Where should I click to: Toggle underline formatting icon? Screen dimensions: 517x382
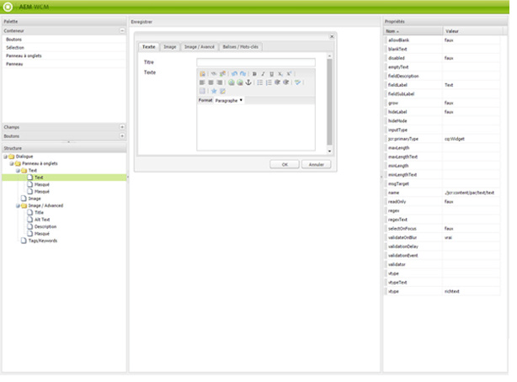coord(272,74)
